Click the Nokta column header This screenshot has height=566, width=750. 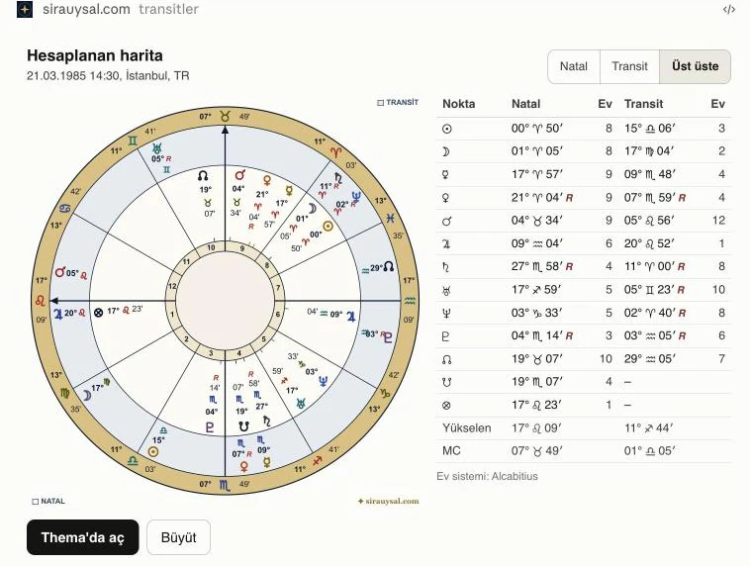click(459, 104)
